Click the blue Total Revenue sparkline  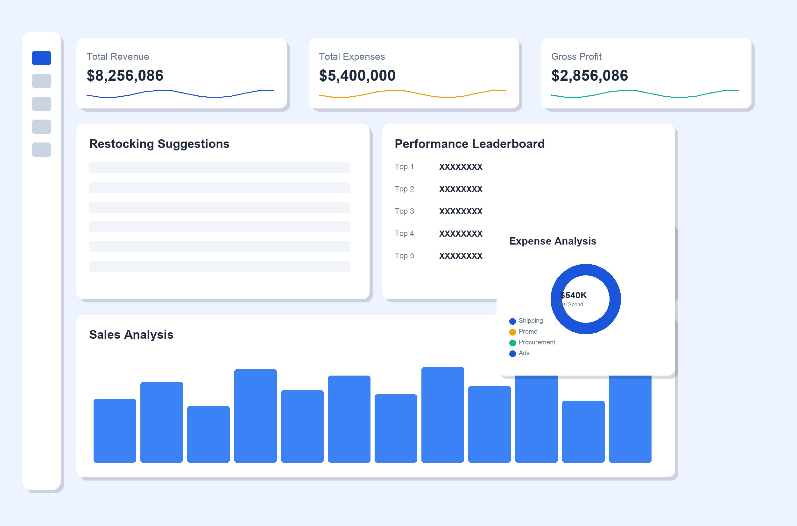point(180,93)
